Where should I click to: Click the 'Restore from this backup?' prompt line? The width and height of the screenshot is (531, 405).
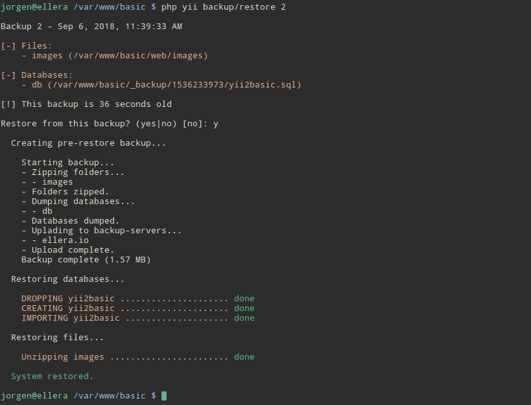110,124
